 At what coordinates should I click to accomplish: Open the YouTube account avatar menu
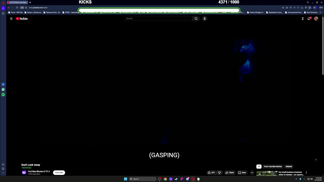[x=316, y=18]
